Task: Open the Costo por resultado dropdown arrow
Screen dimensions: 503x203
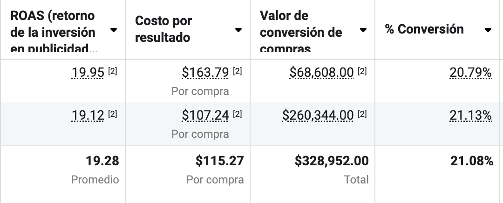Action: coord(238,30)
